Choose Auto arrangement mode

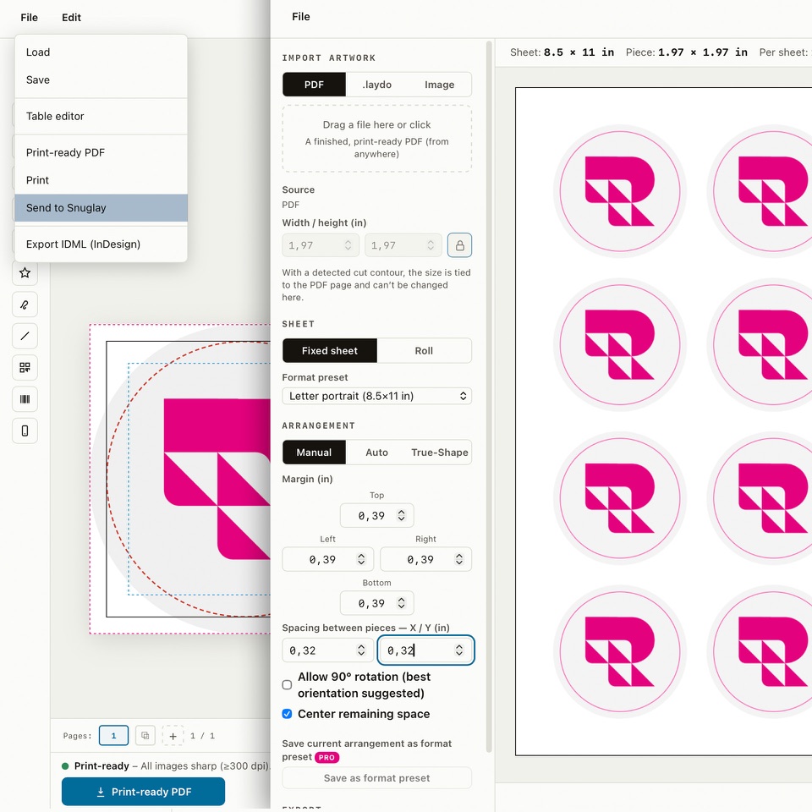tap(376, 452)
